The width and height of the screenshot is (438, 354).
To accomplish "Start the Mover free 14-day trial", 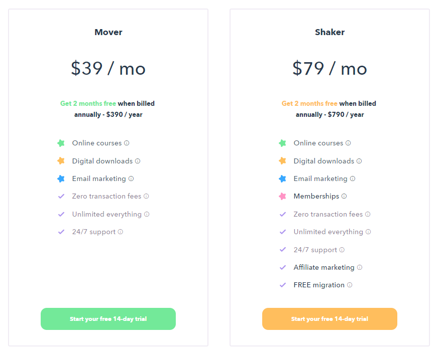I will pos(108,319).
